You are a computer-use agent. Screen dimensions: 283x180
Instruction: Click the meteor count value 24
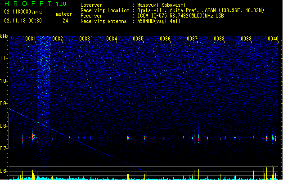pos(65,21)
